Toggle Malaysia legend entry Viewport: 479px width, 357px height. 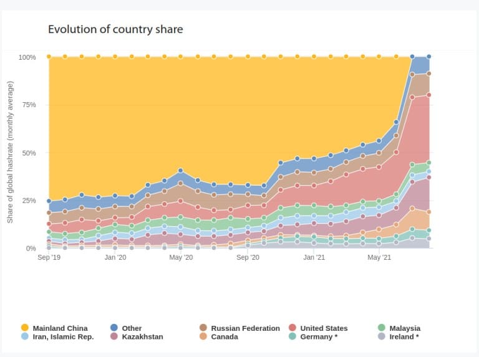pyautogui.click(x=399, y=328)
